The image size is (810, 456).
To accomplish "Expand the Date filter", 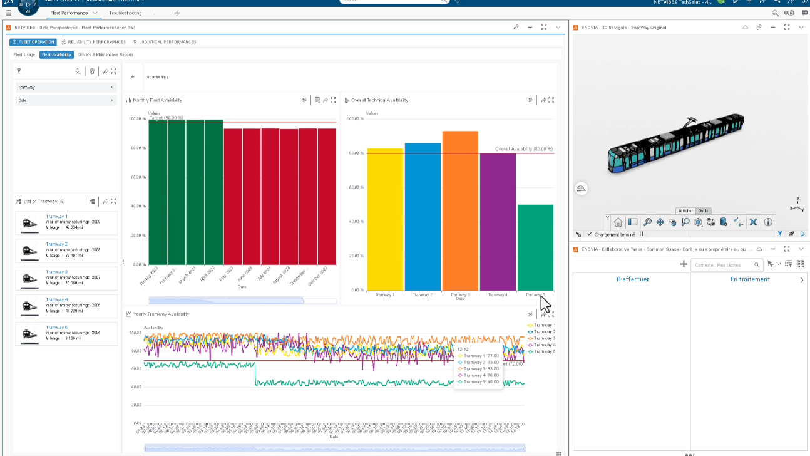I will pyautogui.click(x=66, y=100).
